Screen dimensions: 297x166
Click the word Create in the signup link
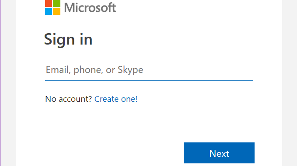tap(106, 99)
